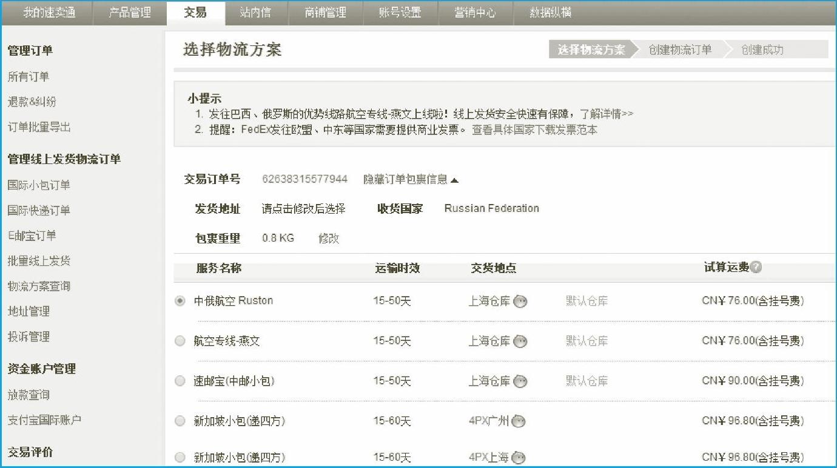Click order number 62638315577944
This screenshot has height=468, width=837.
[x=305, y=179]
